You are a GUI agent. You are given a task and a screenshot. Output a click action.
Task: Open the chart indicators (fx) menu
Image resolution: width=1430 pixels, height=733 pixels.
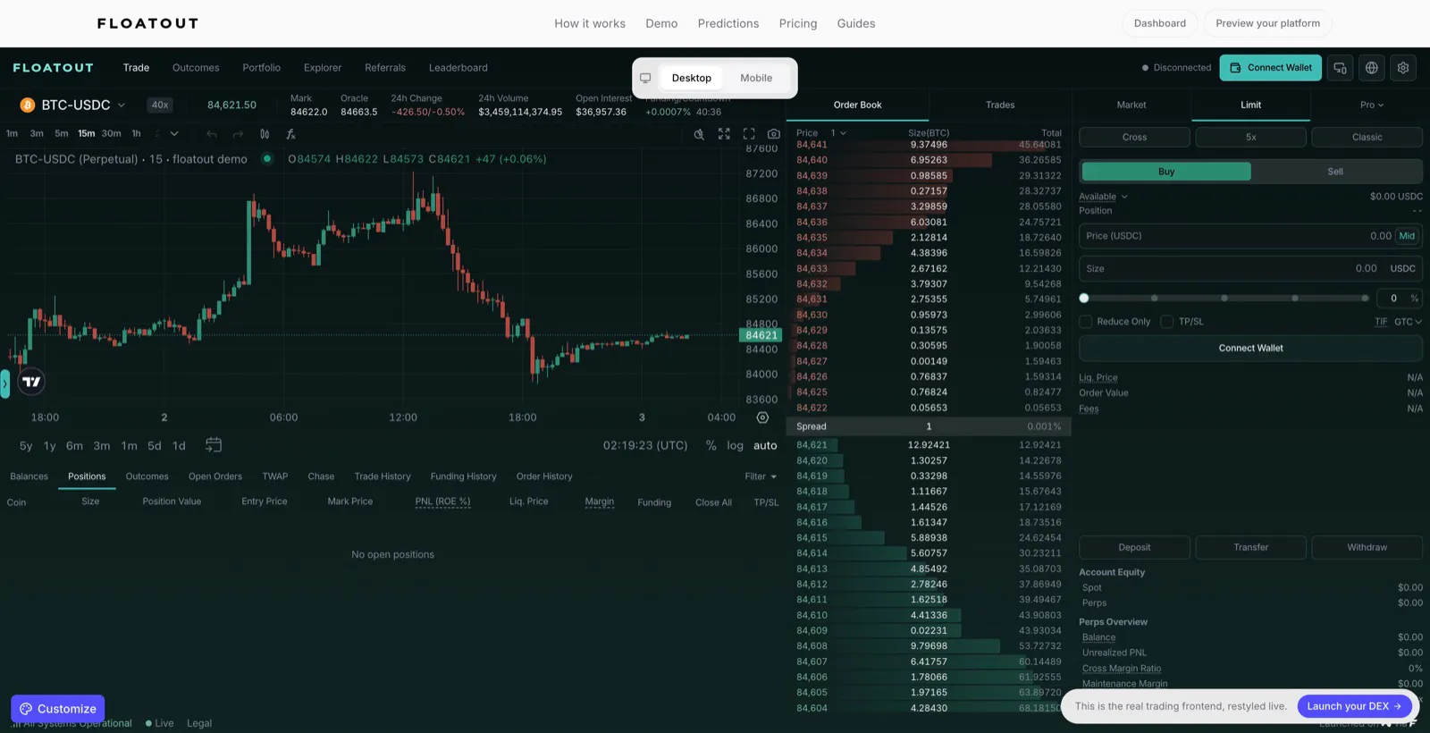coord(290,134)
